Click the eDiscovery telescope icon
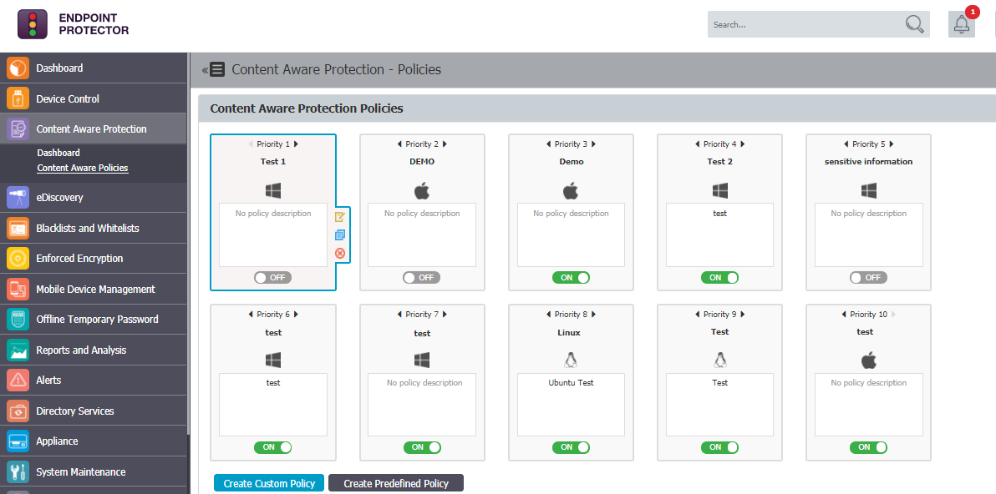This screenshot has height=494, width=996. pyautogui.click(x=18, y=198)
